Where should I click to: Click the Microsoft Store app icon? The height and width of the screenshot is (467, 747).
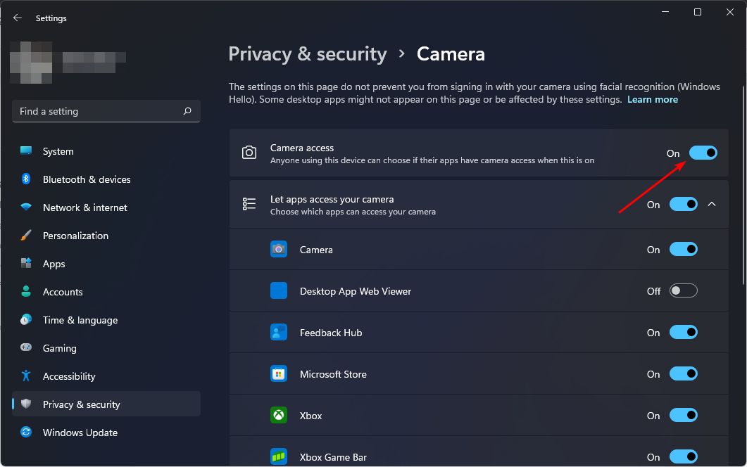(x=279, y=374)
